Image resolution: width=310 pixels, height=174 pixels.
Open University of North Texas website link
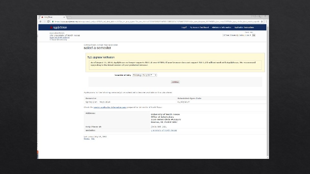164,130
